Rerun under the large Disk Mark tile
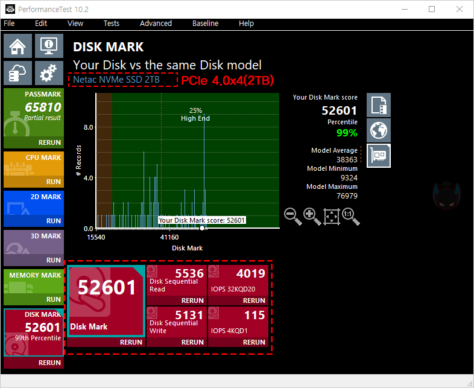The height and width of the screenshot is (388, 474). (x=106, y=342)
